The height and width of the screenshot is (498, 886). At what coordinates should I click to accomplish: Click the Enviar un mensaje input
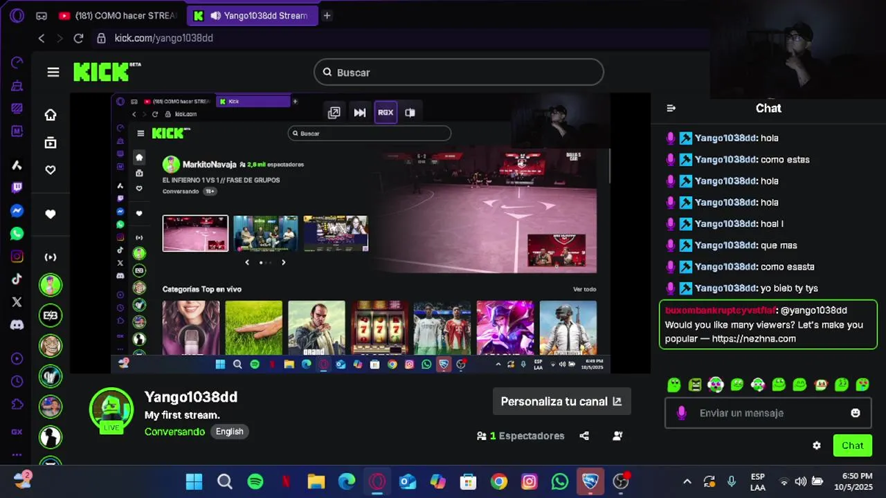click(768, 413)
